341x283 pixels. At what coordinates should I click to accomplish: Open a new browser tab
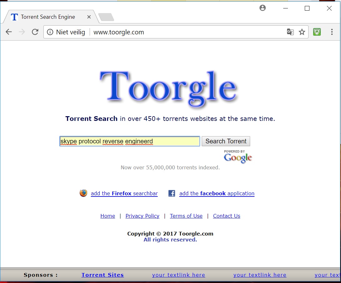pos(106,17)
